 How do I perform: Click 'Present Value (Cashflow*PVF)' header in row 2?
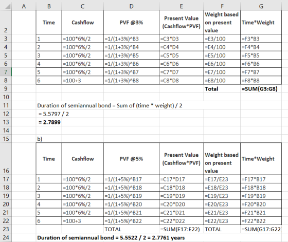tap(181, 23)
